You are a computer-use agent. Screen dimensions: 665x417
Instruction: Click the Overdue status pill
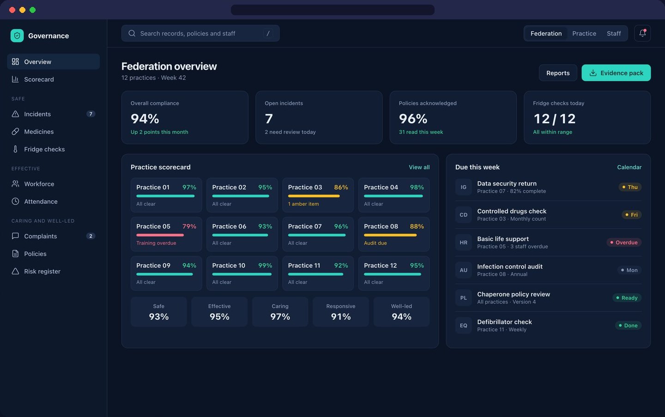[624, 242]
